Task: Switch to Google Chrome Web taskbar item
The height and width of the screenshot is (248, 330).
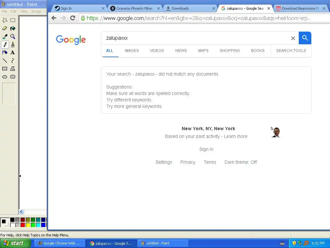Action: (x=59, y=243)
